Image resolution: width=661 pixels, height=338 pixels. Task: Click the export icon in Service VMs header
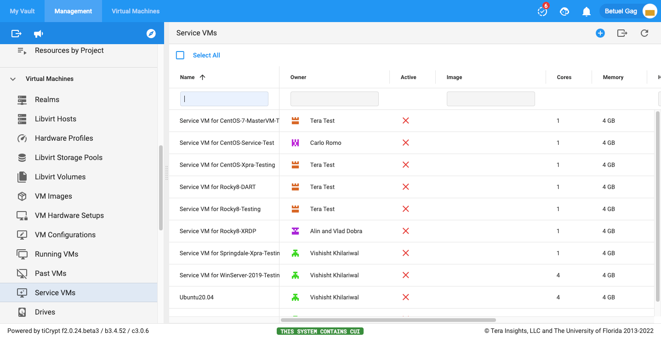[x=622, y=33]
